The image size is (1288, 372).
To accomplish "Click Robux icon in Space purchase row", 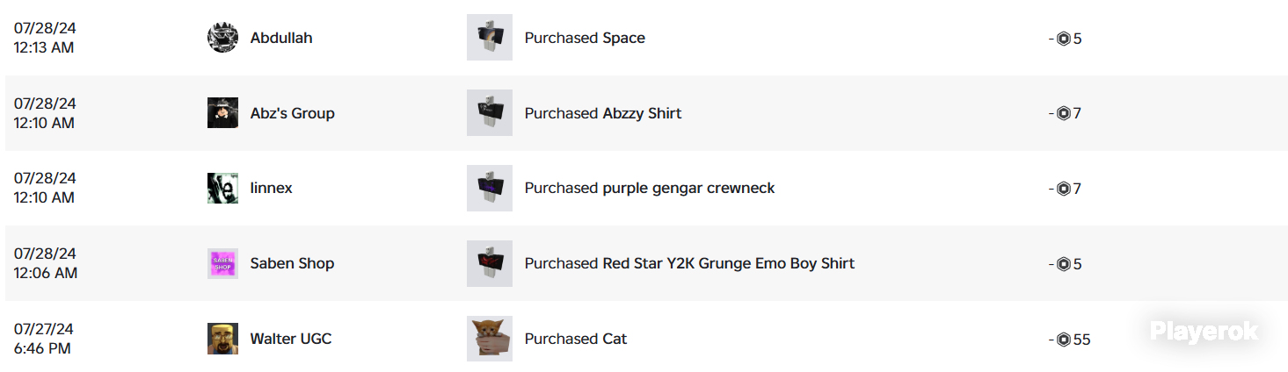I will coord(1064,39).
